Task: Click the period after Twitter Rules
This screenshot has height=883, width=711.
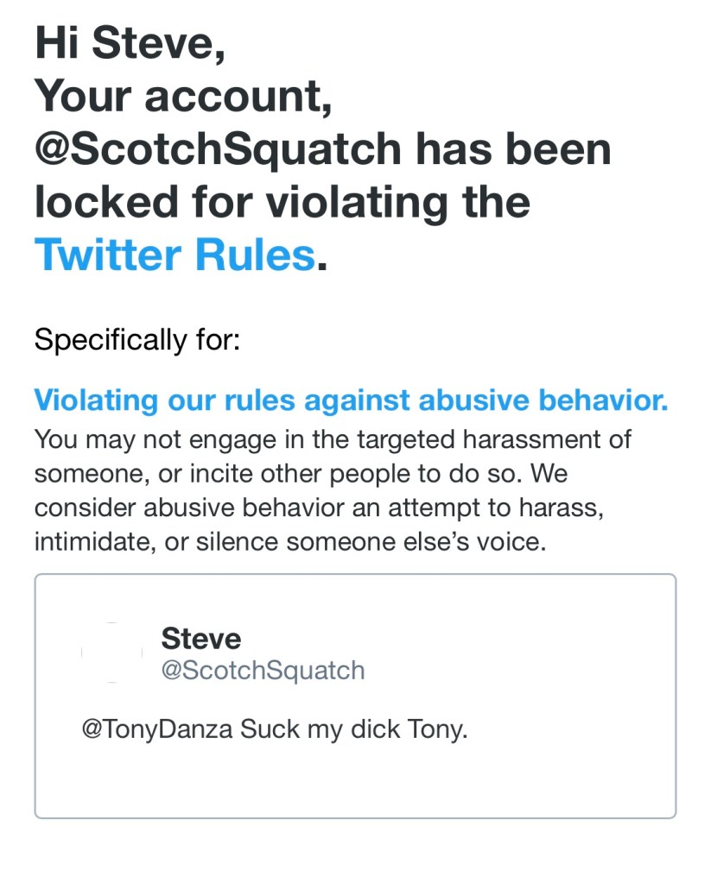Action: pyautogui.click(x=323, y=257)
